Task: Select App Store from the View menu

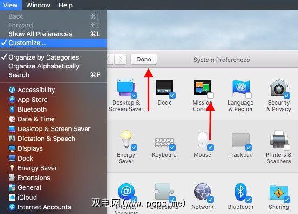Action: click(54, 100)
